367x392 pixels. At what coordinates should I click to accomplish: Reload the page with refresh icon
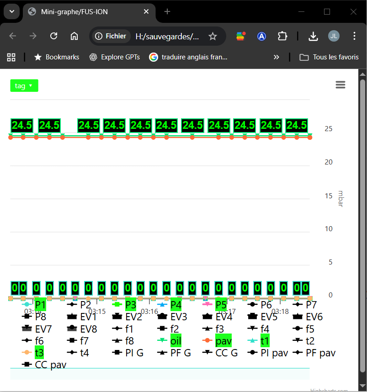coord(54,36)
